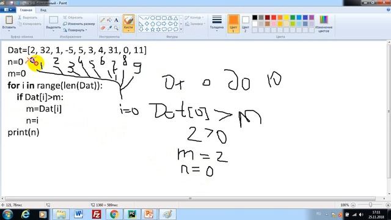
Task: Open Microsoft Word from the taskbar
Action: click(x=79, y=215)
